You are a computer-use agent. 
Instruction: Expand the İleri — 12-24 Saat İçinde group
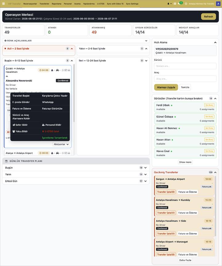(146, 61)
